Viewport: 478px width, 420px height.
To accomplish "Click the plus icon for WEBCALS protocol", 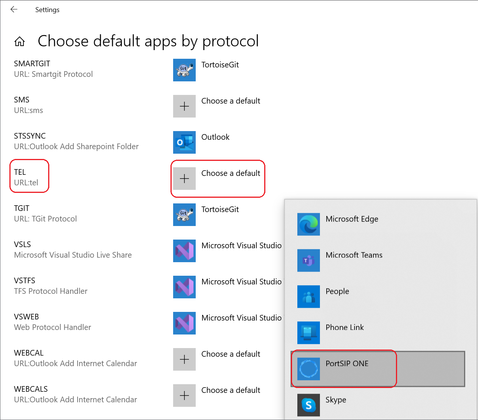I will (184, 396).
